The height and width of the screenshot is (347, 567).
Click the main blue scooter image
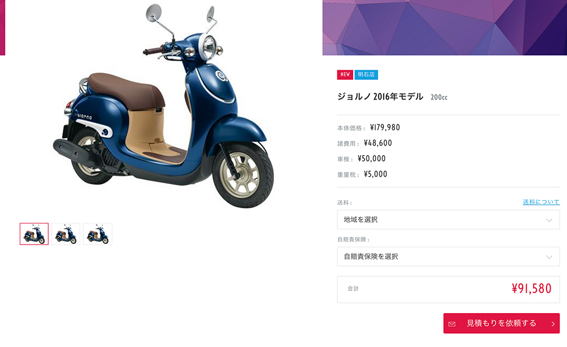coord(163,106)
